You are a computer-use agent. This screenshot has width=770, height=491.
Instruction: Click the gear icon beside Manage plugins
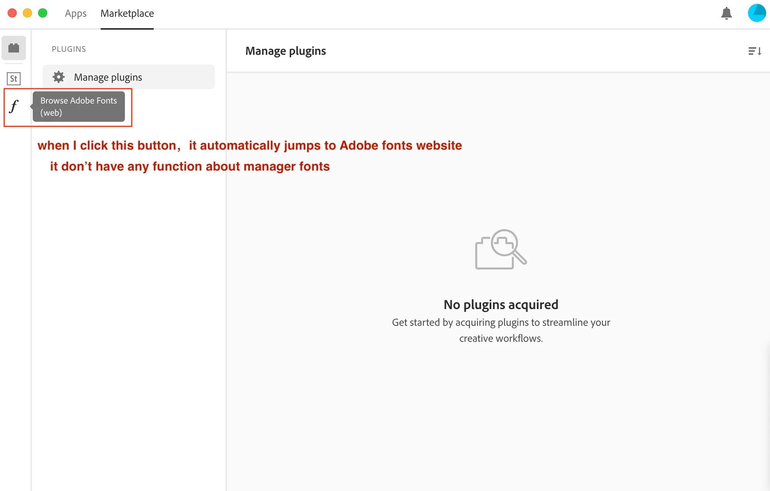[x=59, y=77]
